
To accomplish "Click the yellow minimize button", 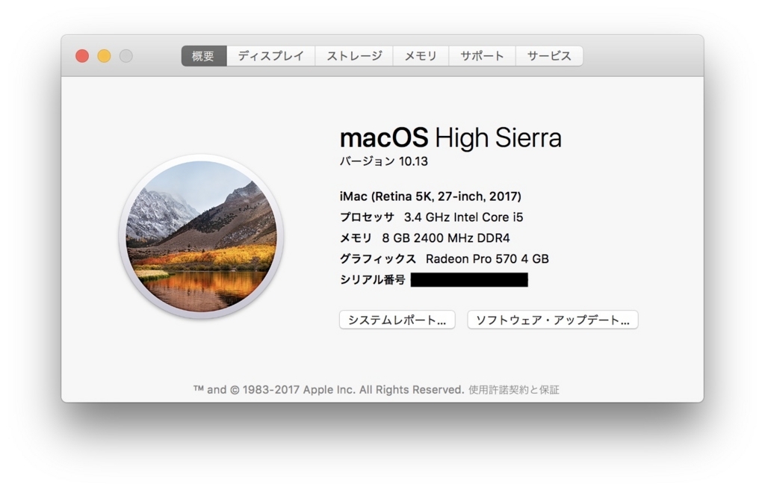I will [x=104, y=55].
